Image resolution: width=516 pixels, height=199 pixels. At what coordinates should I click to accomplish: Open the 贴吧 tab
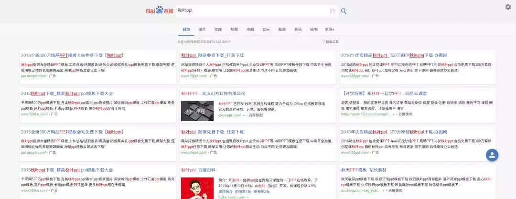click(x=313, y=29)
